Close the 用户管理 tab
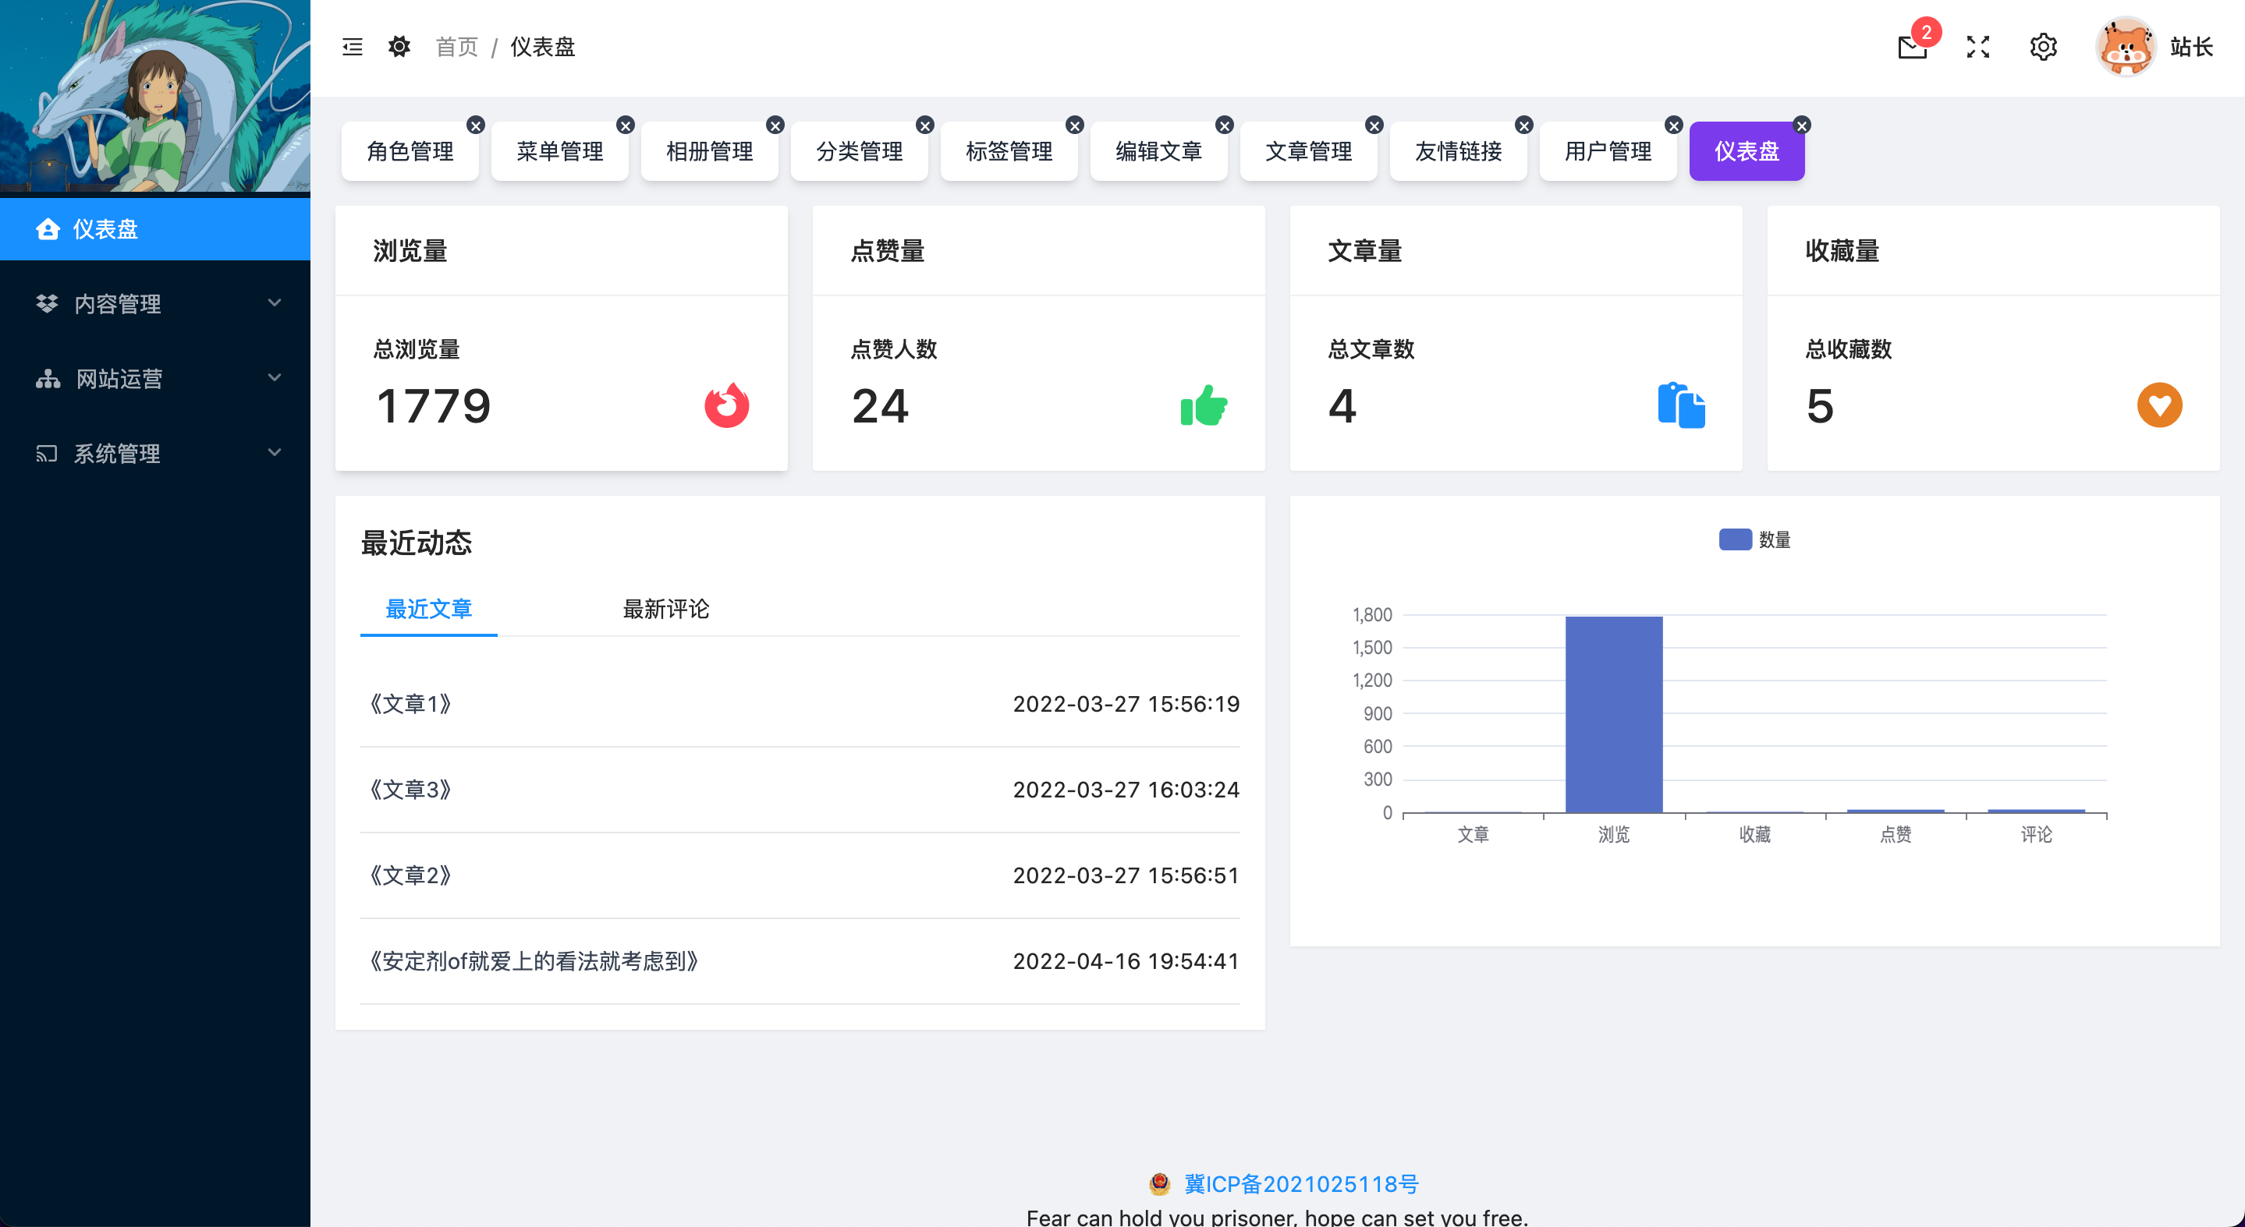 click(1675, 126)
